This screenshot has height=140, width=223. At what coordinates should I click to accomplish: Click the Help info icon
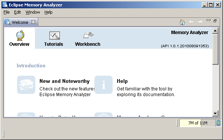pos(104,85)
